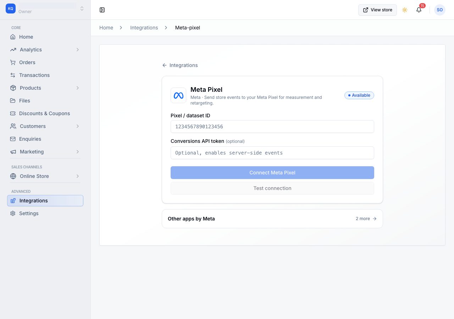454x319 pixels.
Task: Click Connect Meta Pixel button
Action: click(x=272, y=173)
